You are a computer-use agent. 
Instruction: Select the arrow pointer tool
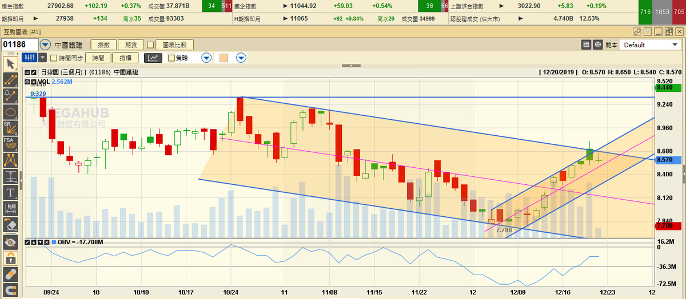(10, 63)
